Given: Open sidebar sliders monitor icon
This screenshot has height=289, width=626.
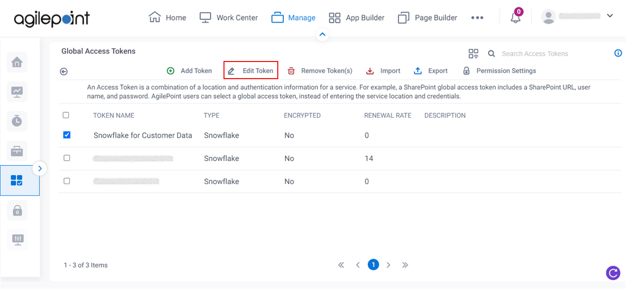Looking at the screenshot, I should point(17,240).
